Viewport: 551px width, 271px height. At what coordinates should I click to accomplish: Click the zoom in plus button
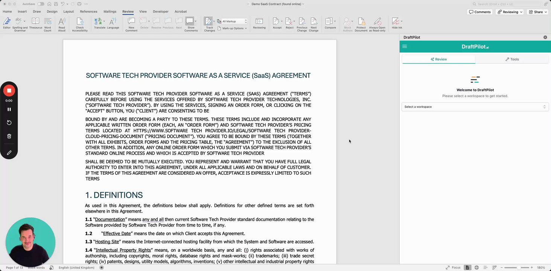[x=532, y=268]
